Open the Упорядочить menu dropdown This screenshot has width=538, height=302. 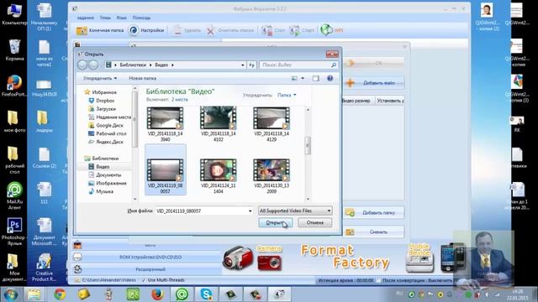click(100, 78)
